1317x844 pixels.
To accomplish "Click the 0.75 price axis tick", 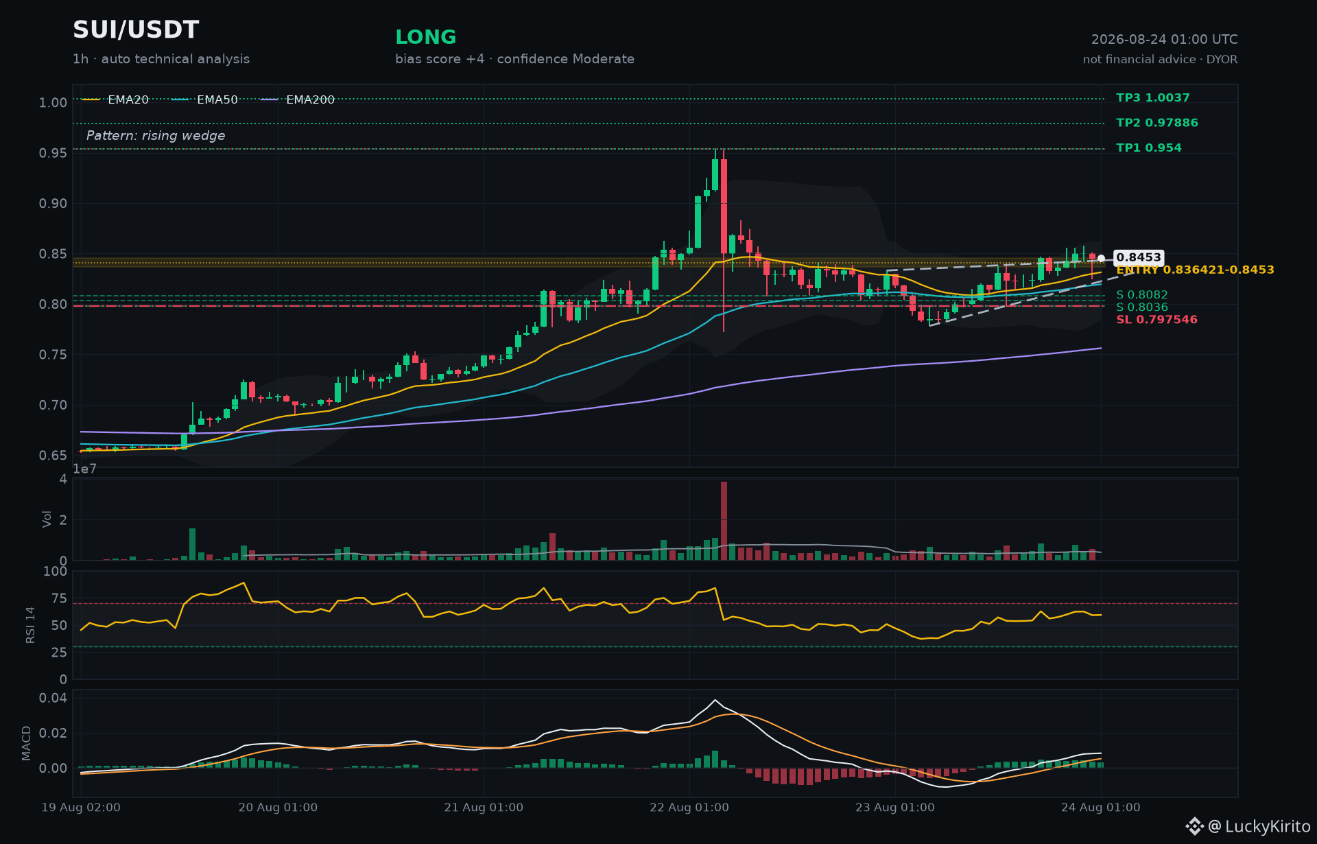I will [53, 355].
